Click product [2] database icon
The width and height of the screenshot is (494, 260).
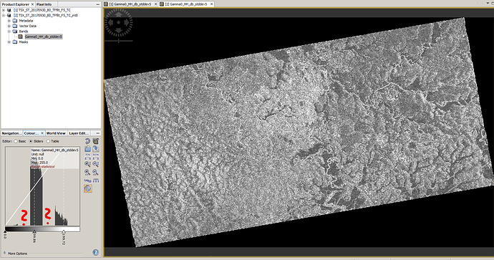tap(9, 15)
